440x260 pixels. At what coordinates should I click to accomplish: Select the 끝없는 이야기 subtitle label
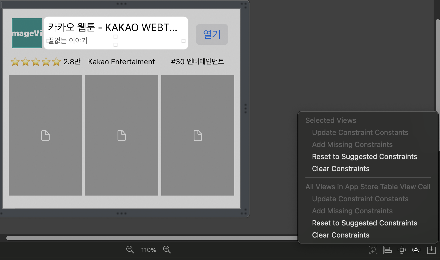tap(68, 41)
